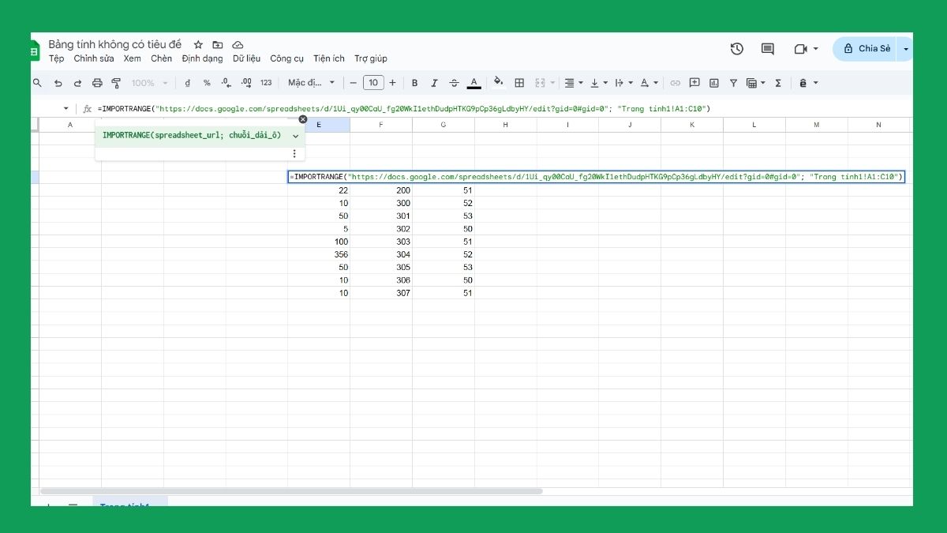The width and height of the screenshot is (947, 533).
Task: Create a filter
Action: tap(732, 82)
